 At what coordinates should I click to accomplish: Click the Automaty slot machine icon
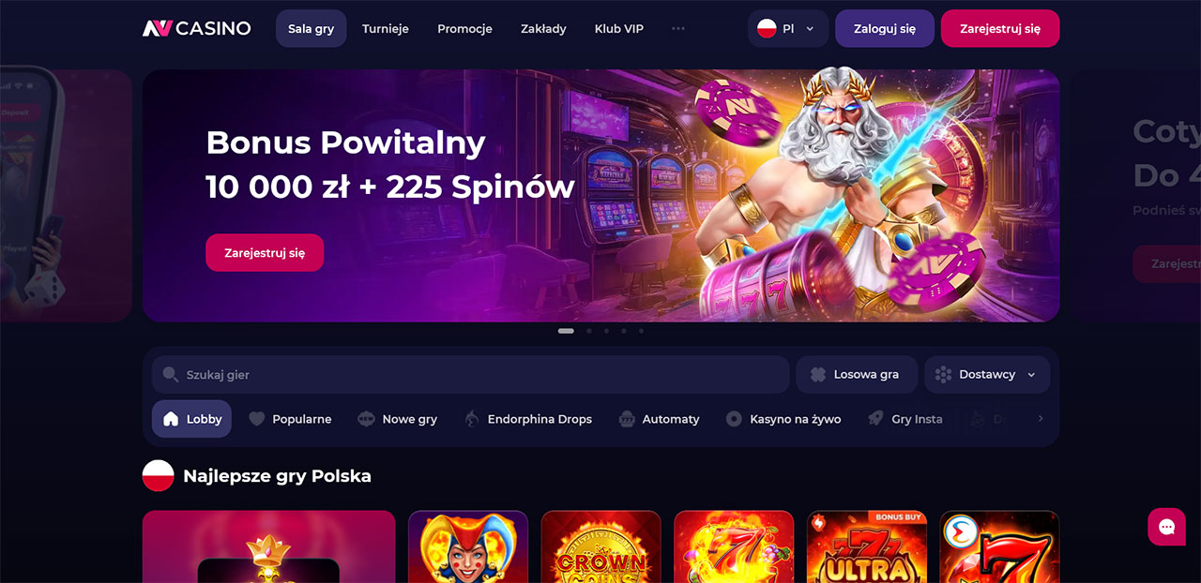tap(627, 419)
